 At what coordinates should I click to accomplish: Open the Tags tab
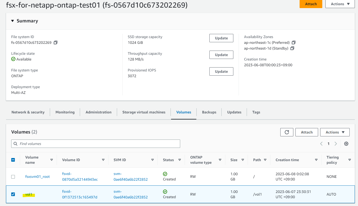pyautogui.click(x=256, y=112)
